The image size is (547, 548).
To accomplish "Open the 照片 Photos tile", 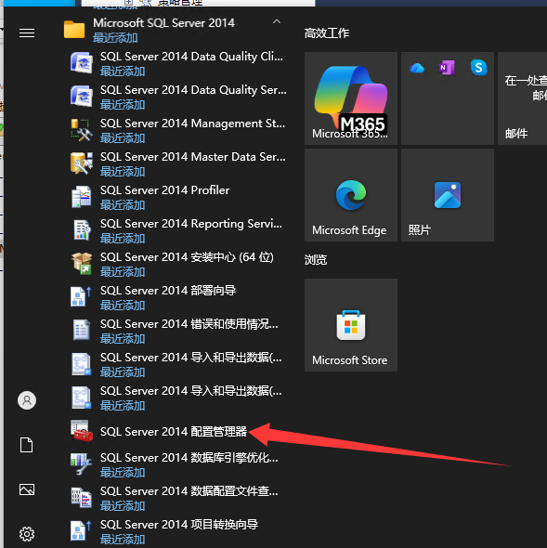I will [x=448, y=195].
